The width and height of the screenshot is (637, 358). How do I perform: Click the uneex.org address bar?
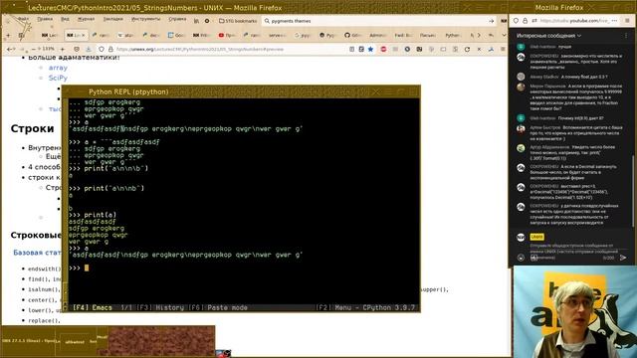click(x=228, y=49)
